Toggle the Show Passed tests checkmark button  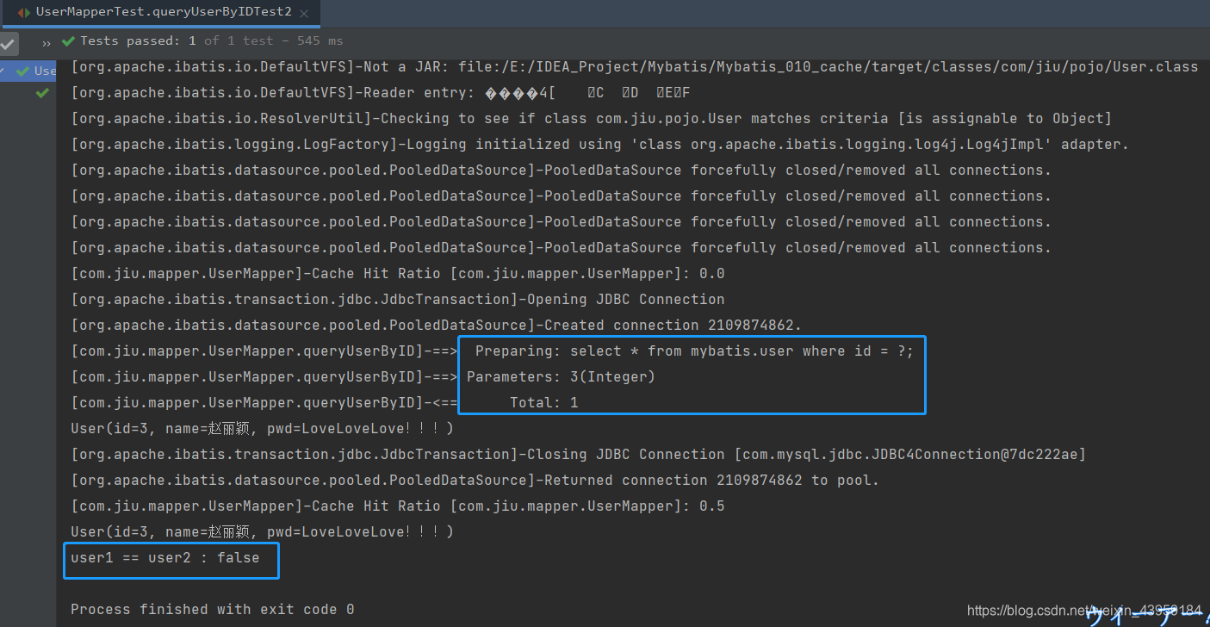[x=9, y=43]
